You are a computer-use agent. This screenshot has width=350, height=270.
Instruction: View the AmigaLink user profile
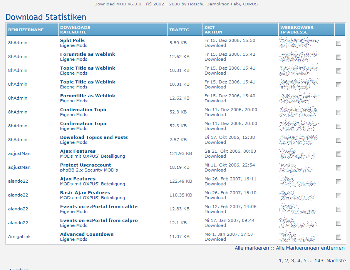(x=19, y=237)
